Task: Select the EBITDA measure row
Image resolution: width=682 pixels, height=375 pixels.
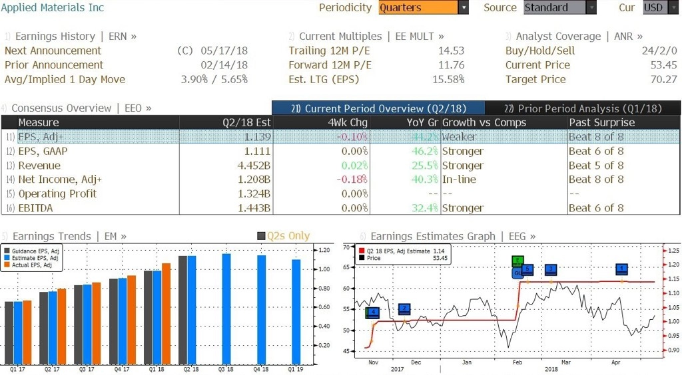Action: pyautogui.click(x=340, y=208)
